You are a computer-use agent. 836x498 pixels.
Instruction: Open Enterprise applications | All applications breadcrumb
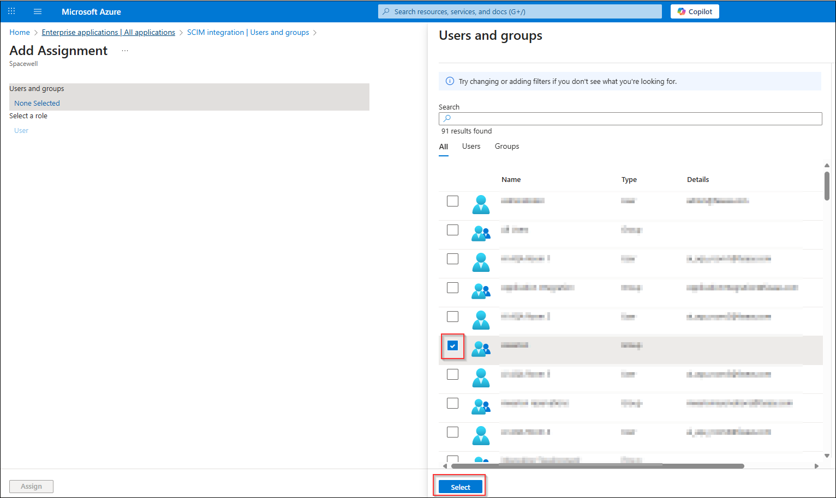pyautogui.click(x=109, y=32)
